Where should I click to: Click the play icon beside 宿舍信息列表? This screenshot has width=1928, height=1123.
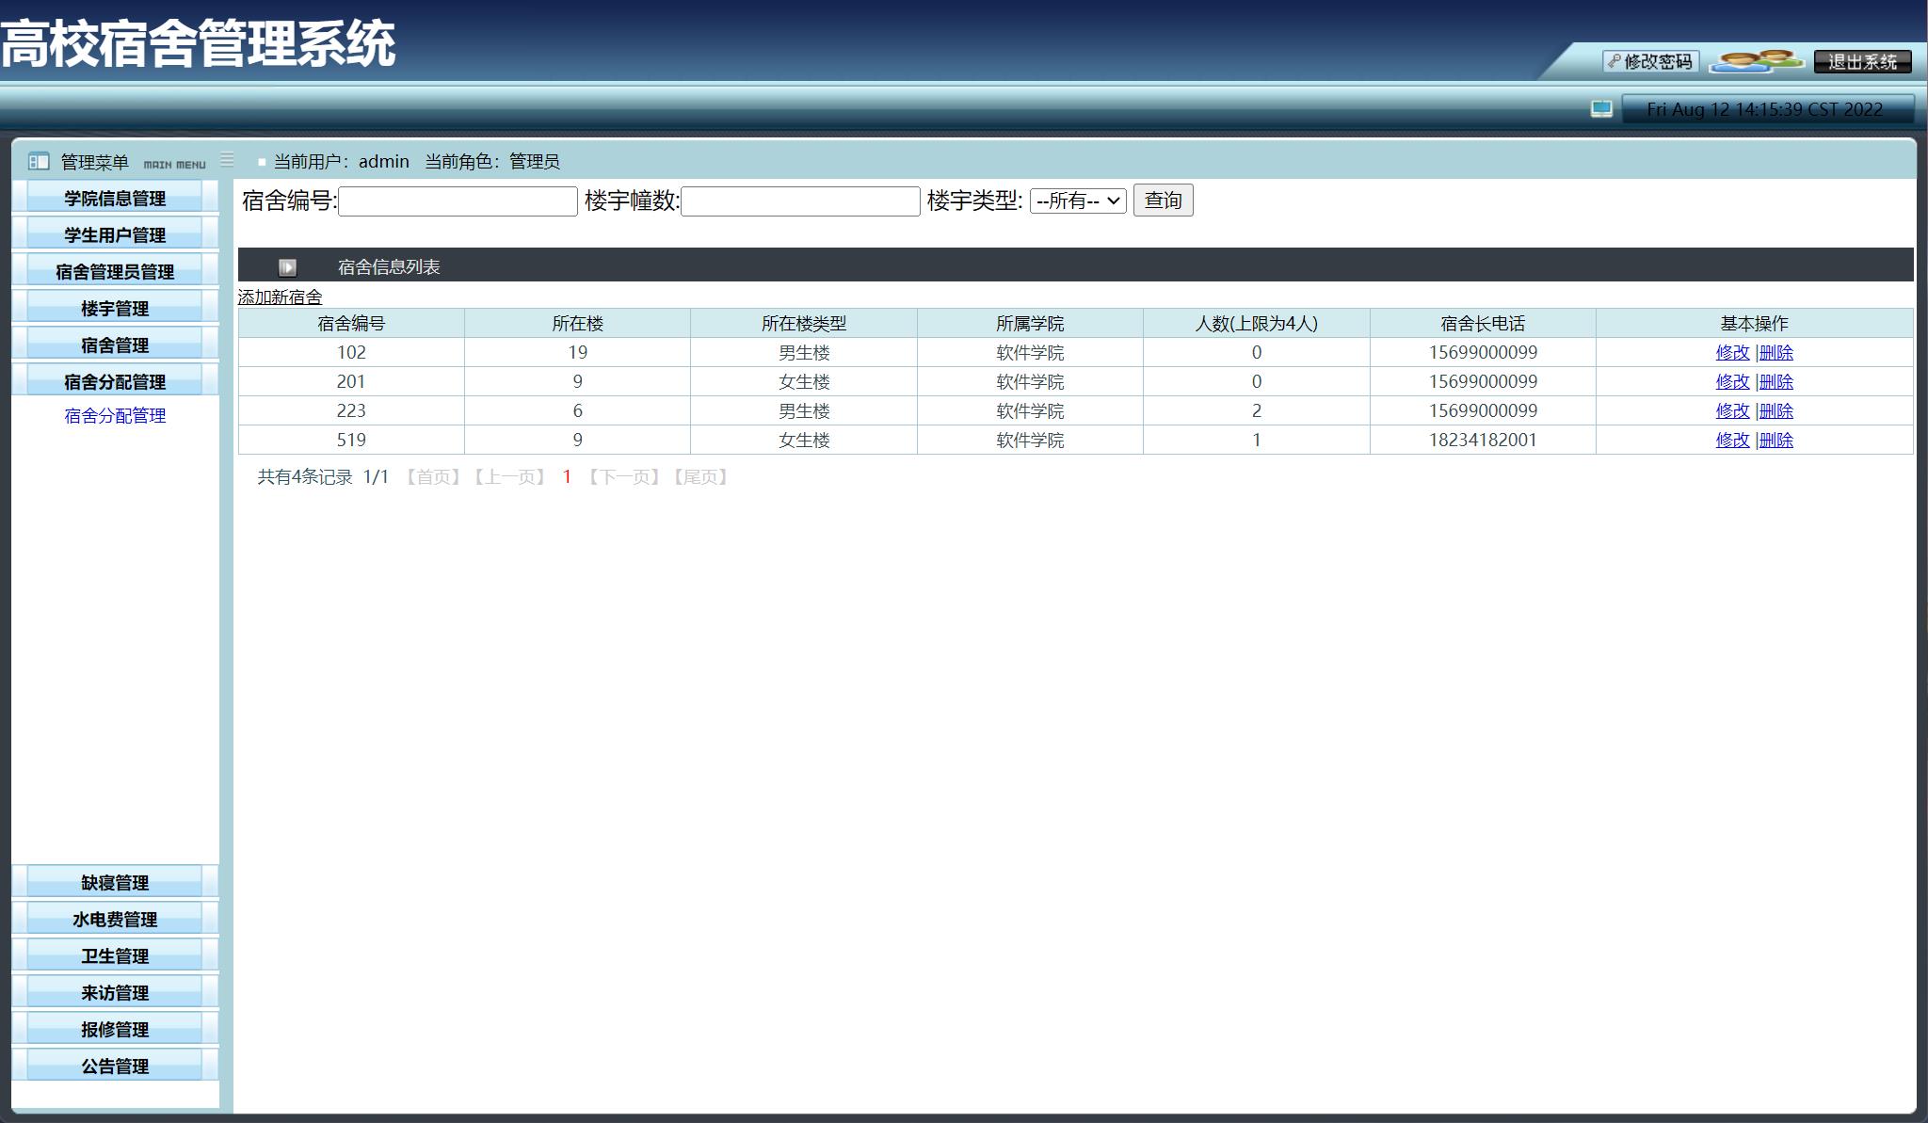[x=287, y=267]
